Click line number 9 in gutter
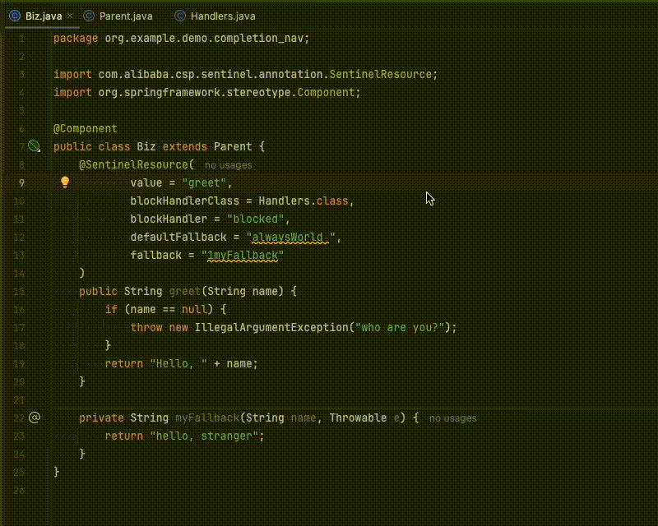The height and width of the screenshot is (526, 658). point(22,183)
